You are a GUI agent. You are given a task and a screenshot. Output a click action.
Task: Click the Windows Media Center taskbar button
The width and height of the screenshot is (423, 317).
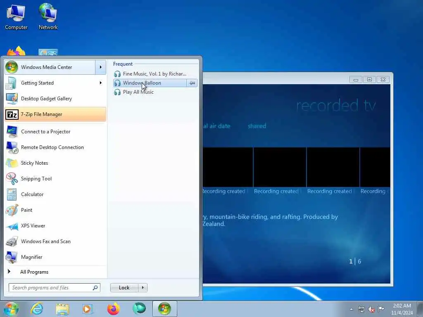coord(164,309)
